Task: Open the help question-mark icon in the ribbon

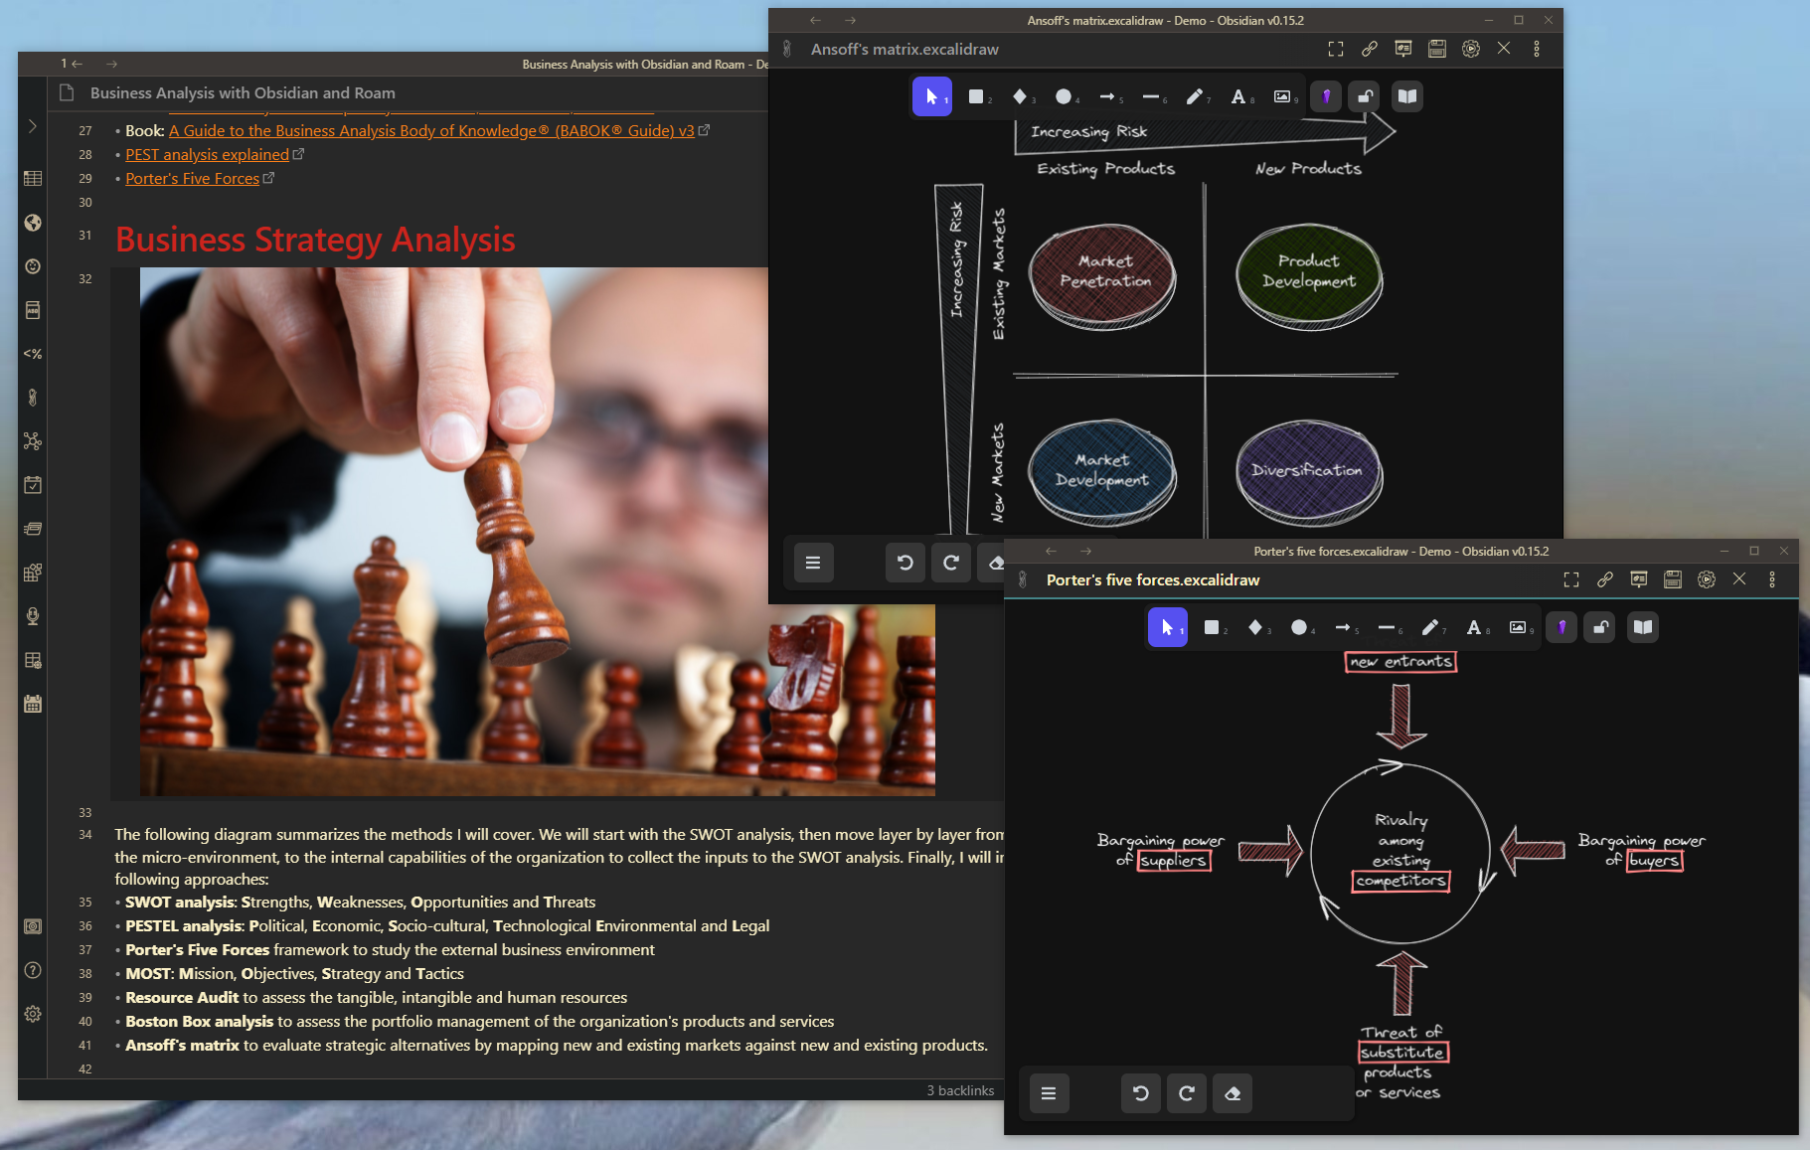Action: click(33, 970)
